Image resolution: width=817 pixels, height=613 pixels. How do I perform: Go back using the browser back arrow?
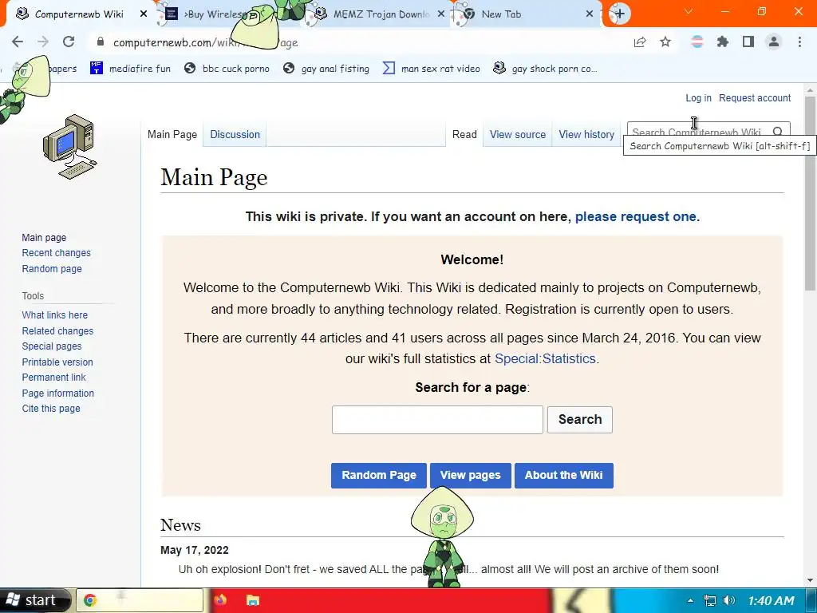[x=18, y=42]
